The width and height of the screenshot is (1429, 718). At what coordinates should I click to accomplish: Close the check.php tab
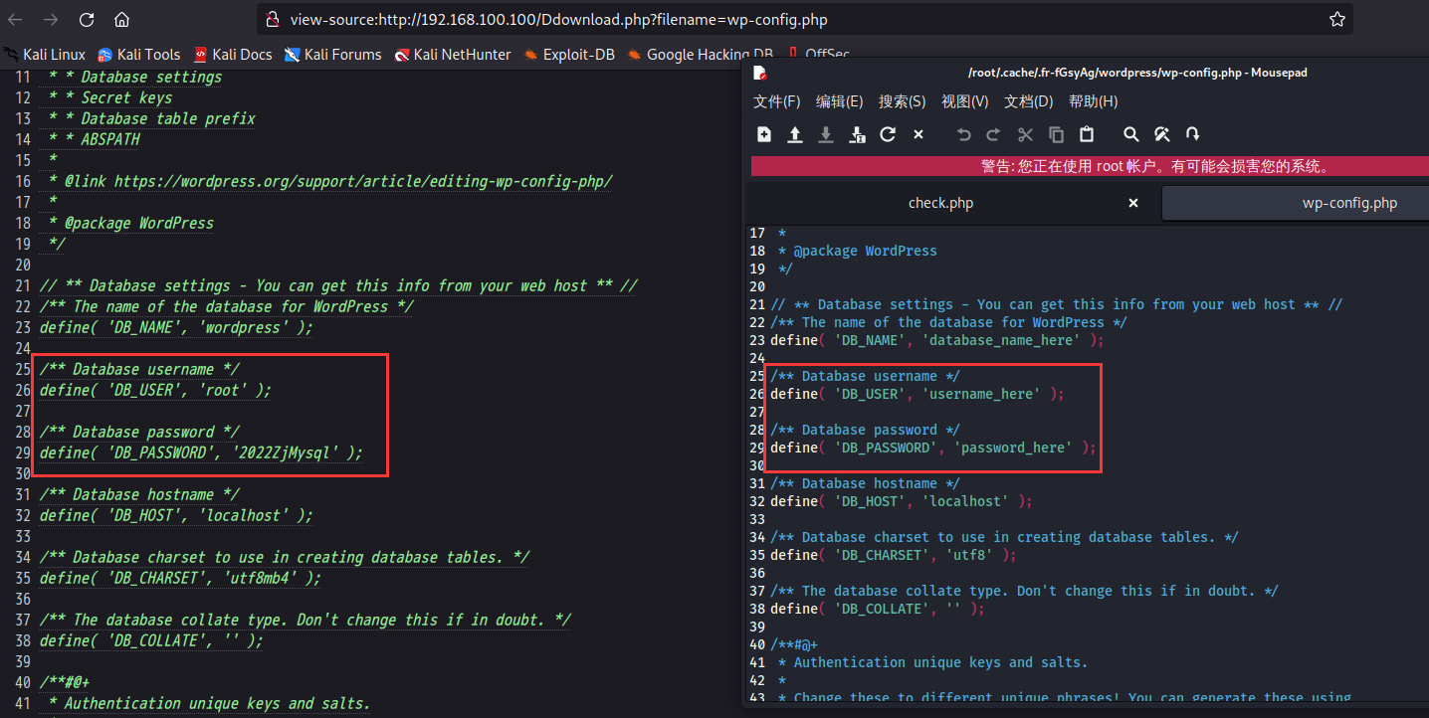(1132, 203)
